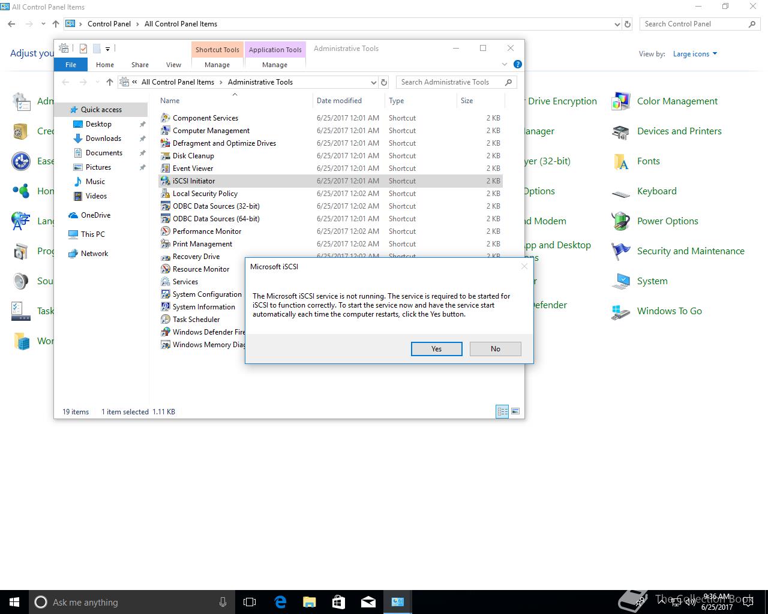Screen dimensions: 768x614
Task: Select the Event Viewer shortcut icon
Action: (x=166, y=168)
